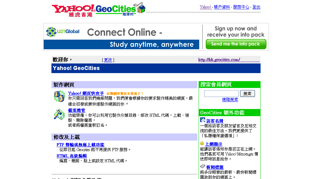Click the Study anytime, anywhere banner strip

click(121, 44)
